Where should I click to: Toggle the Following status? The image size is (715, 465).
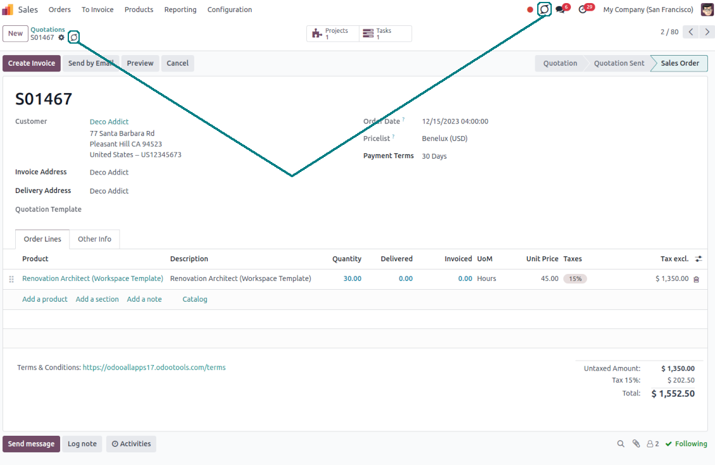point(687,443)
